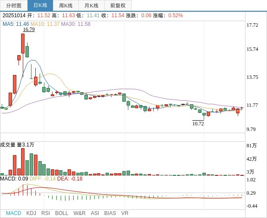Viewport: 267px width, 218px height.
Task: Click the date 20251014
Action: [x=14, y=16]
